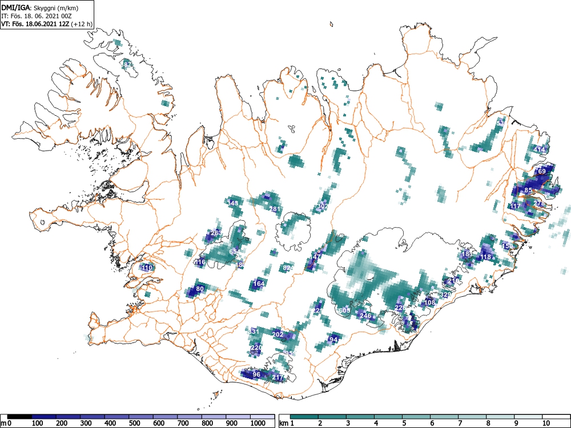Click the dark teal 1–2 km legend swatch
Viewport: 571px width, 428px height.
(x=304, y=417)
